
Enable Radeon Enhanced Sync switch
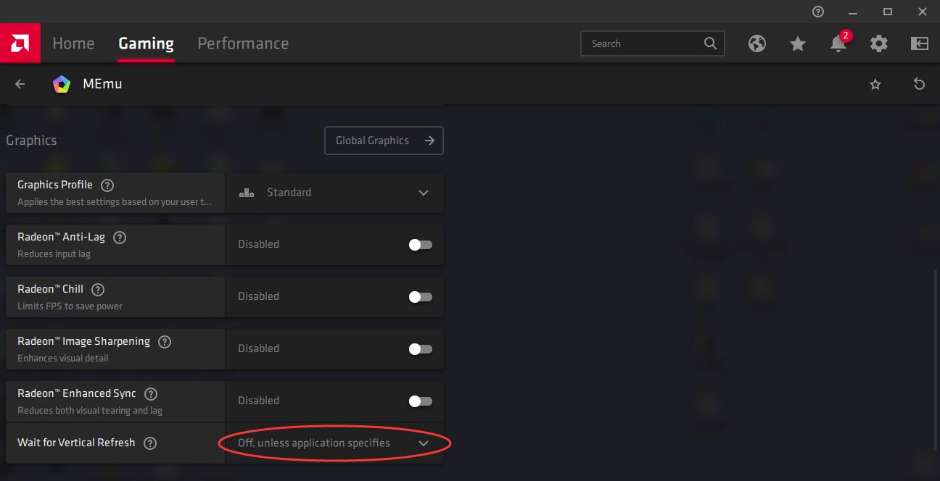coord(421,401)
